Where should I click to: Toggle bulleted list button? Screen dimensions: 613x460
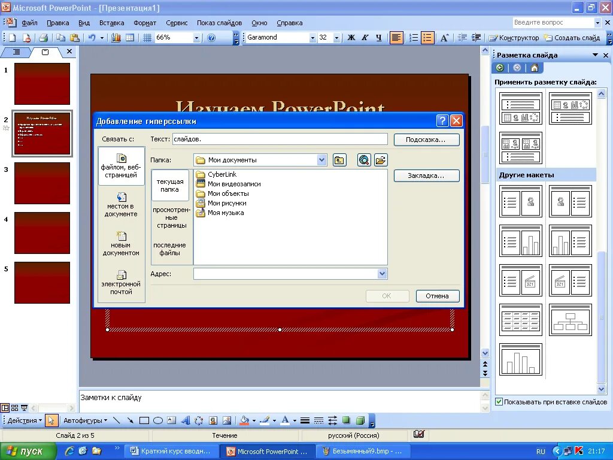tap(427, 38)
